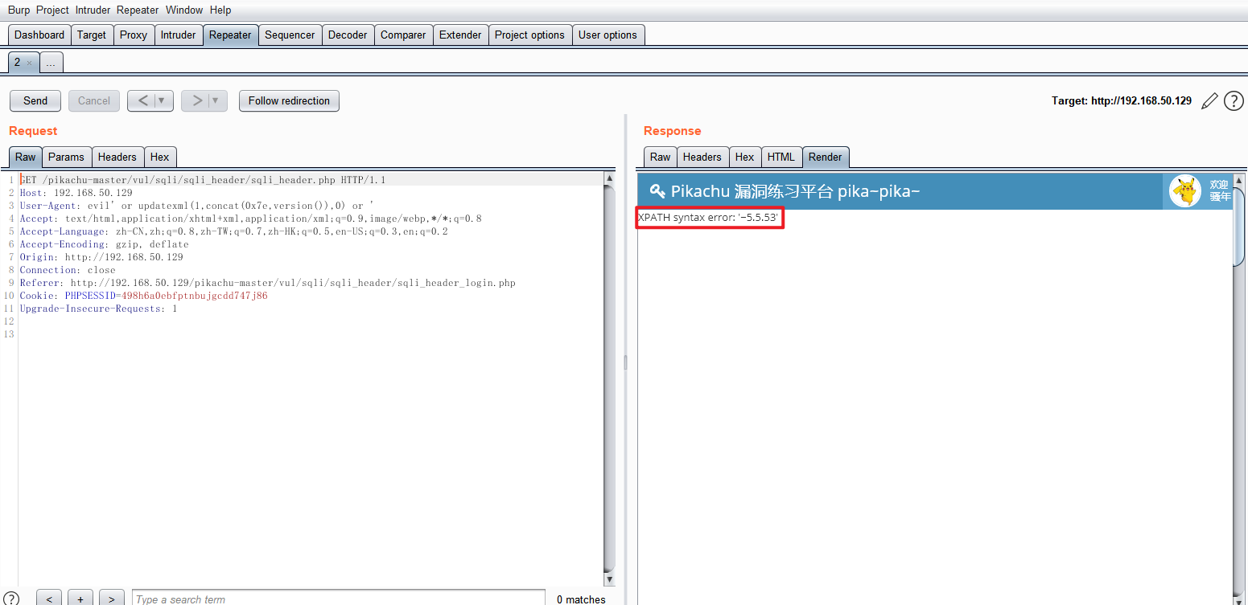Open the help question mark icon near Target
Viewport: 1248px width, 605px height.
click(1234, 101)
